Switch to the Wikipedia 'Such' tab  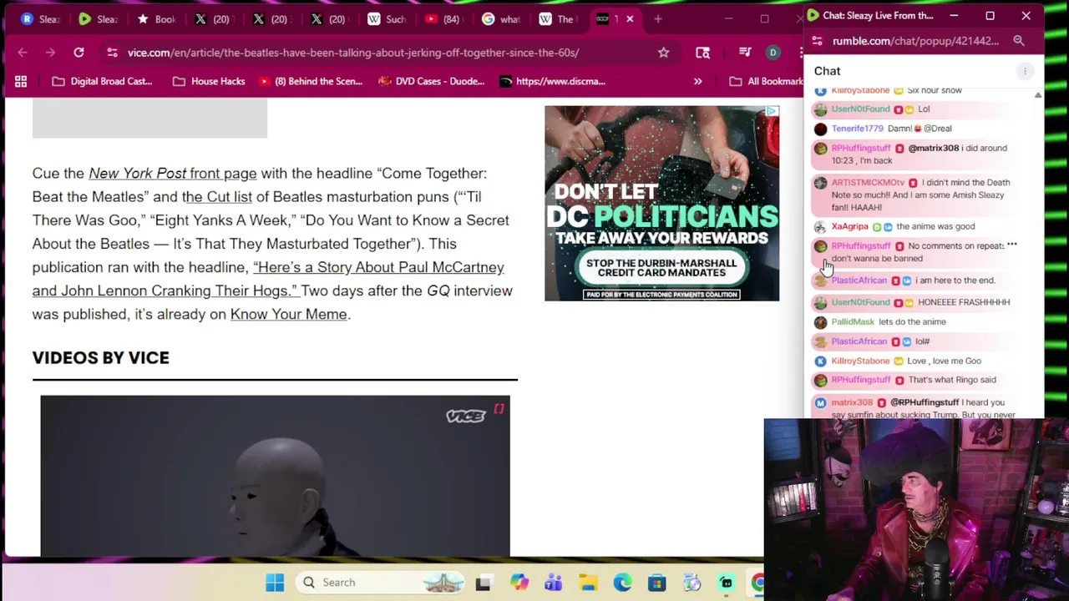coord(387,18)
